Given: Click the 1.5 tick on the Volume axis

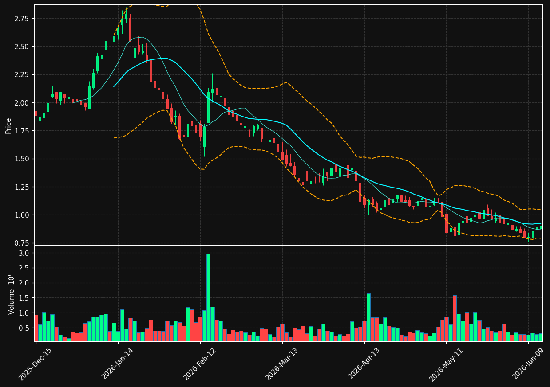Looking at the screenshot, I should pyautogui.click(x=25, y=298).
